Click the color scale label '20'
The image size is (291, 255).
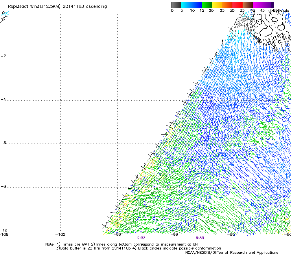[211, 11]
